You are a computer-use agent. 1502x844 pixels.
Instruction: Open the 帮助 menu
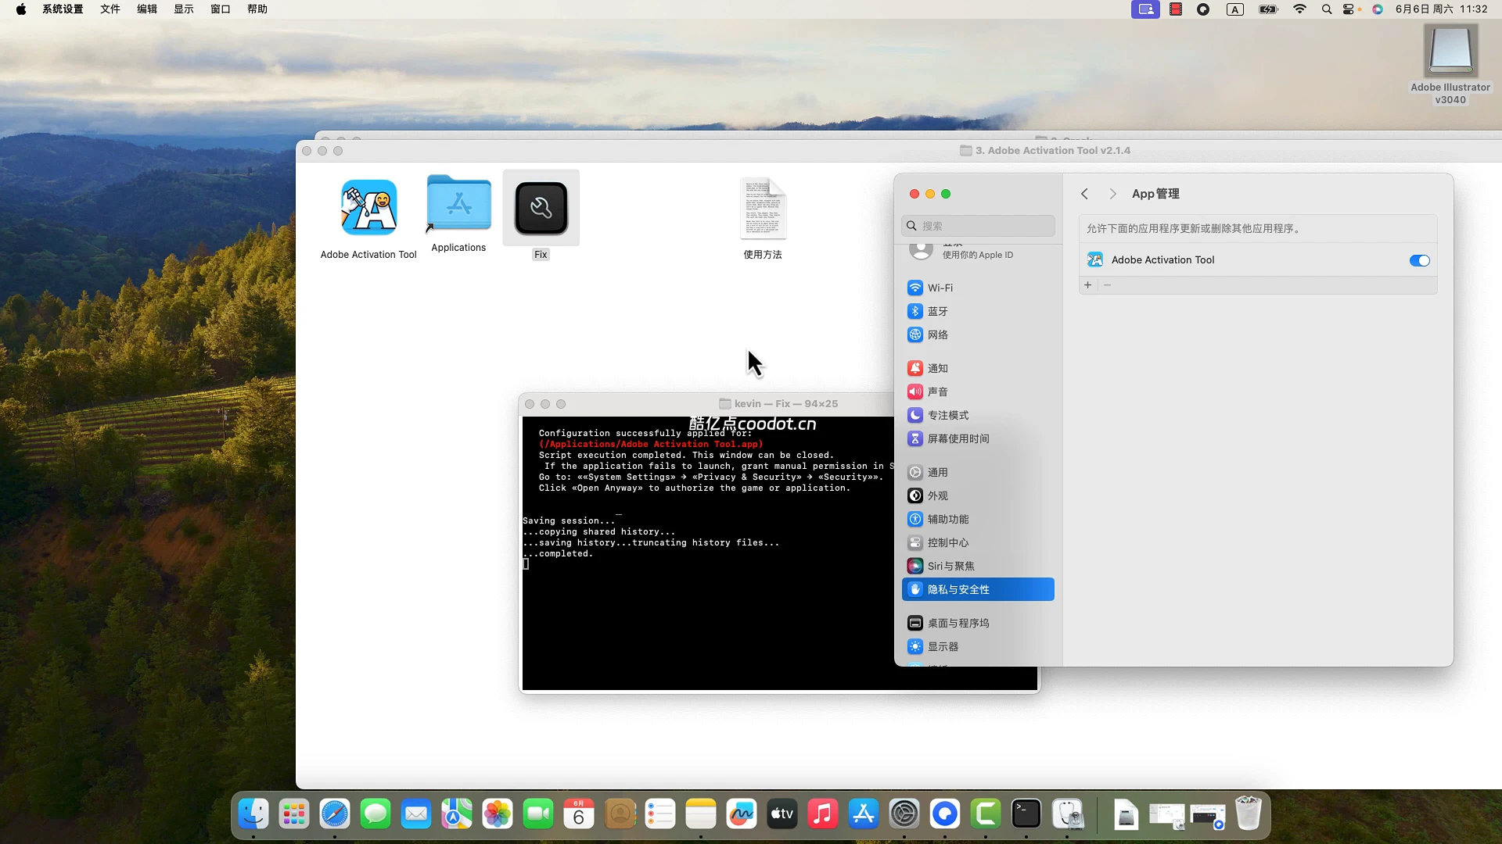pos(257,9)
